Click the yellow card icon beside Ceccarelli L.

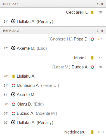click(92, 12)
